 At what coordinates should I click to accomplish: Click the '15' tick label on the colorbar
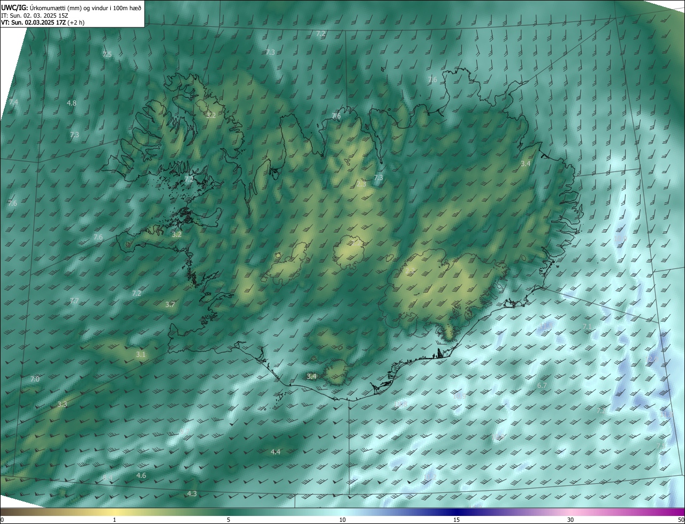point(456,520)
